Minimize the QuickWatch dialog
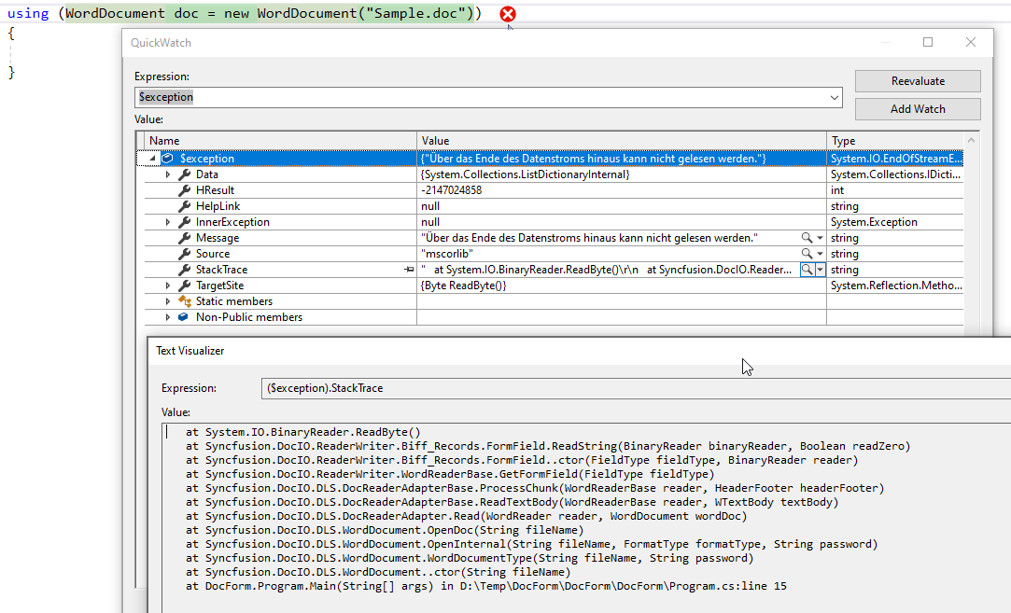Viewport: 1011px width, 613px height. [885, 43]
